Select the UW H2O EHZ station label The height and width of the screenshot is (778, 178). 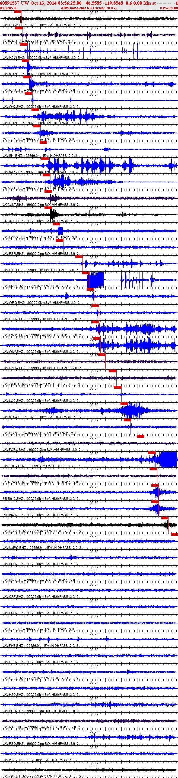(41, 694)
